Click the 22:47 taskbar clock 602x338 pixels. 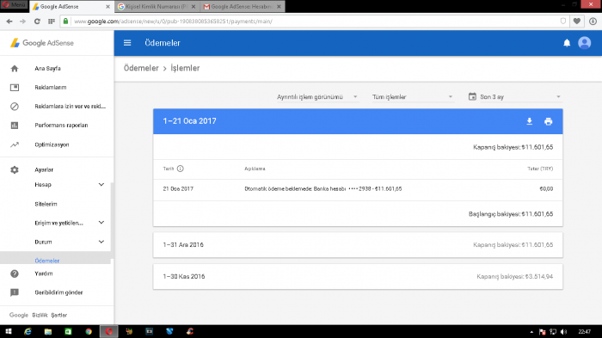[x=584, y=332]
